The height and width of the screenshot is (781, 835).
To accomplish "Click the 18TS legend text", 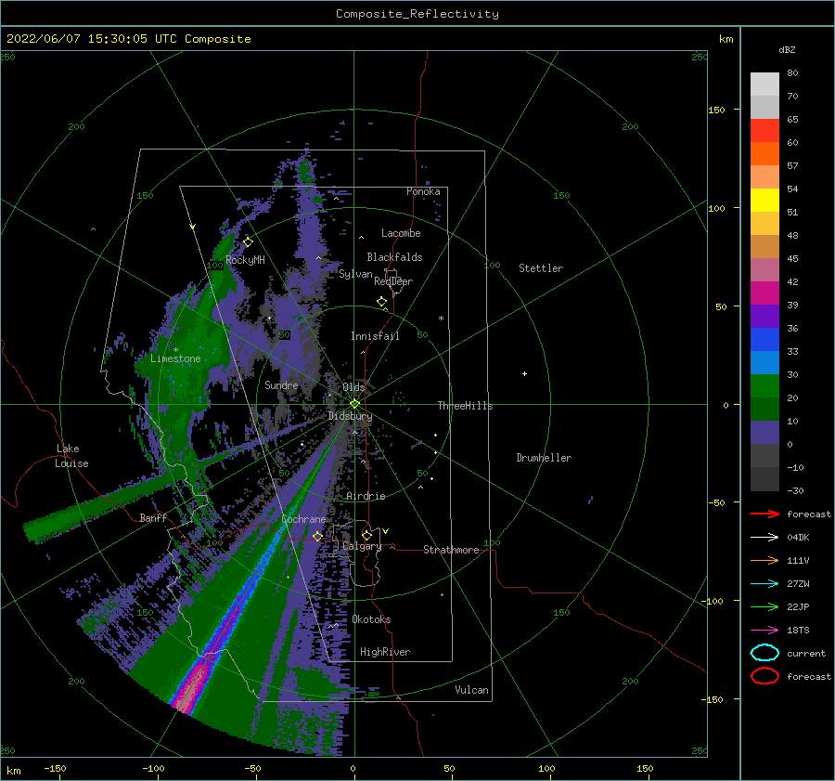I will coord(798,631).
